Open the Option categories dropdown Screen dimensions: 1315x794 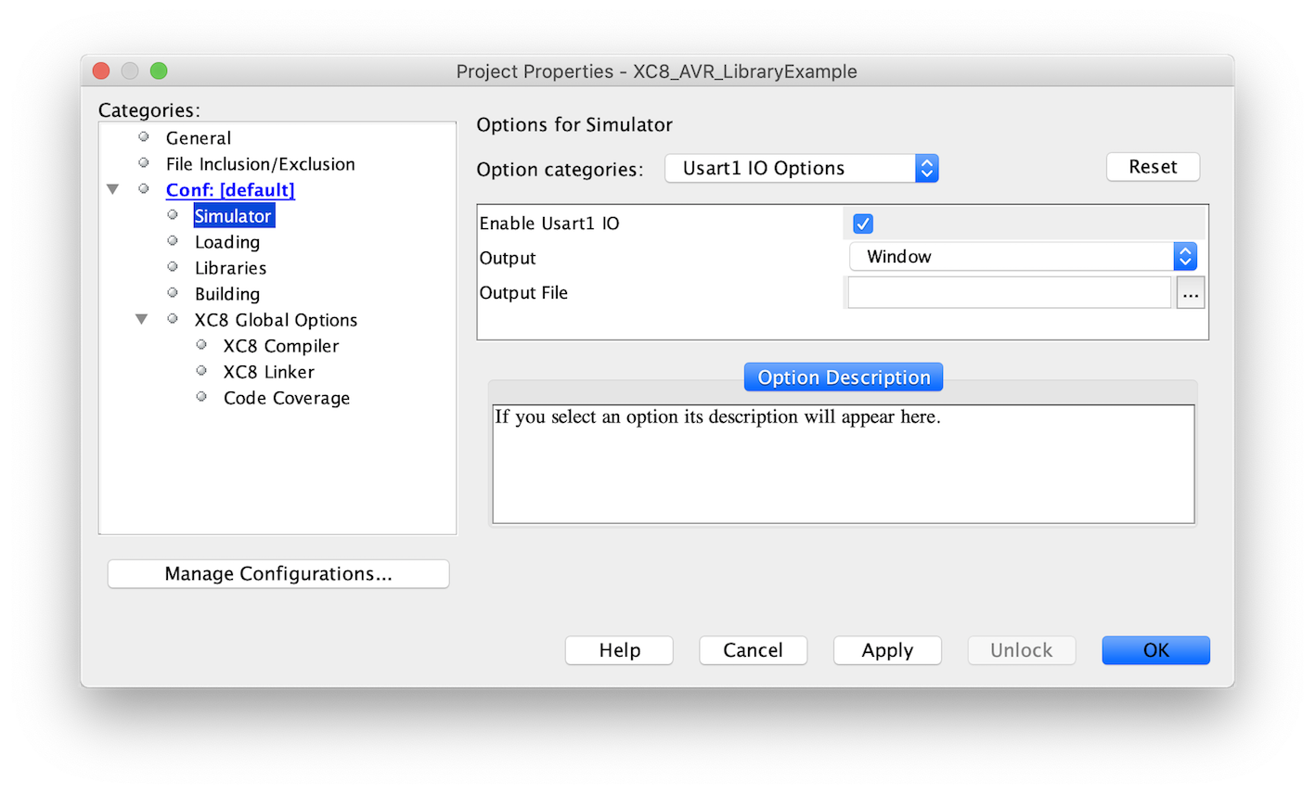(802, 168)
